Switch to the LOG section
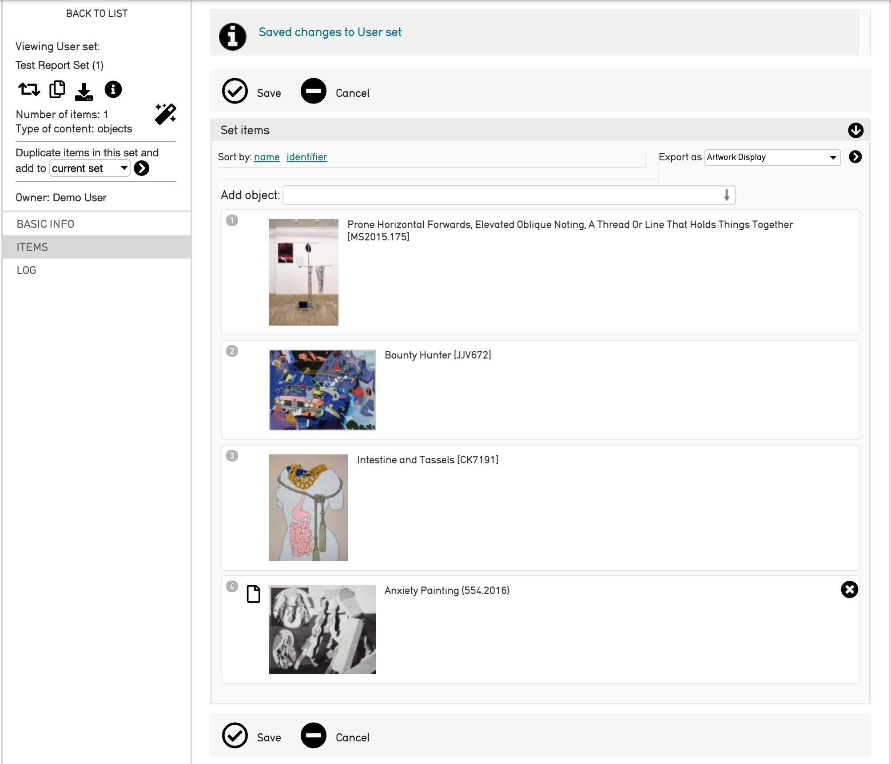Screen dimensions: 891x764 pyautogui.click(x=27, y=270)
